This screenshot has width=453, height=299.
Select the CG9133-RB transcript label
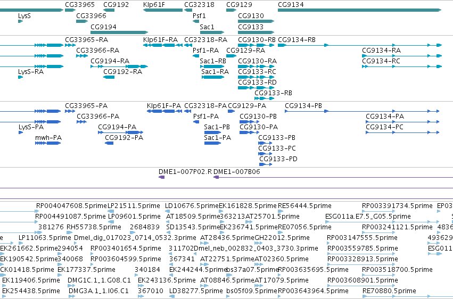tap(273, 93)
